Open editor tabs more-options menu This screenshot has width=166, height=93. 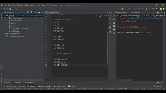(107, 12)
